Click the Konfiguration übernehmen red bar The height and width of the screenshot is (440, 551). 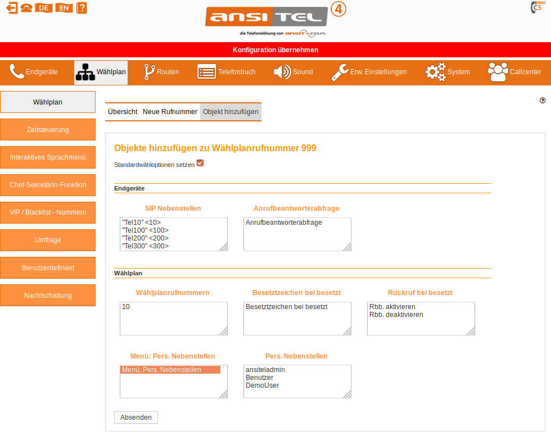pyautogui.click(x=275, y=50)
